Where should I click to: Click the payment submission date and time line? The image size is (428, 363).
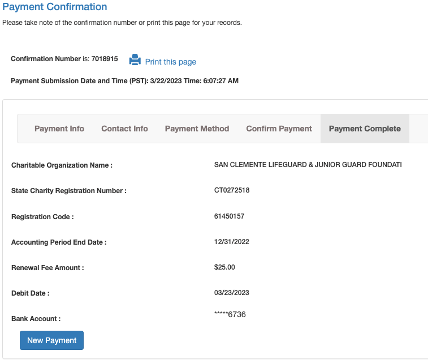(x=124, y=81)
